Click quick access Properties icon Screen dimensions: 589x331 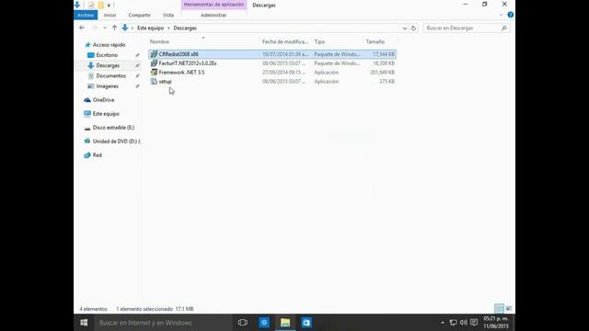(x=91, y=5)
